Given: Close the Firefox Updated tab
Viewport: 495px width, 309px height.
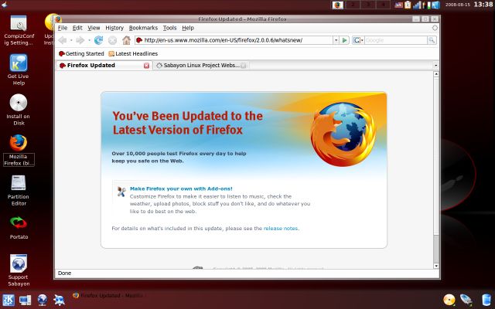Looking at the screenshot, I should pos(146,65).
